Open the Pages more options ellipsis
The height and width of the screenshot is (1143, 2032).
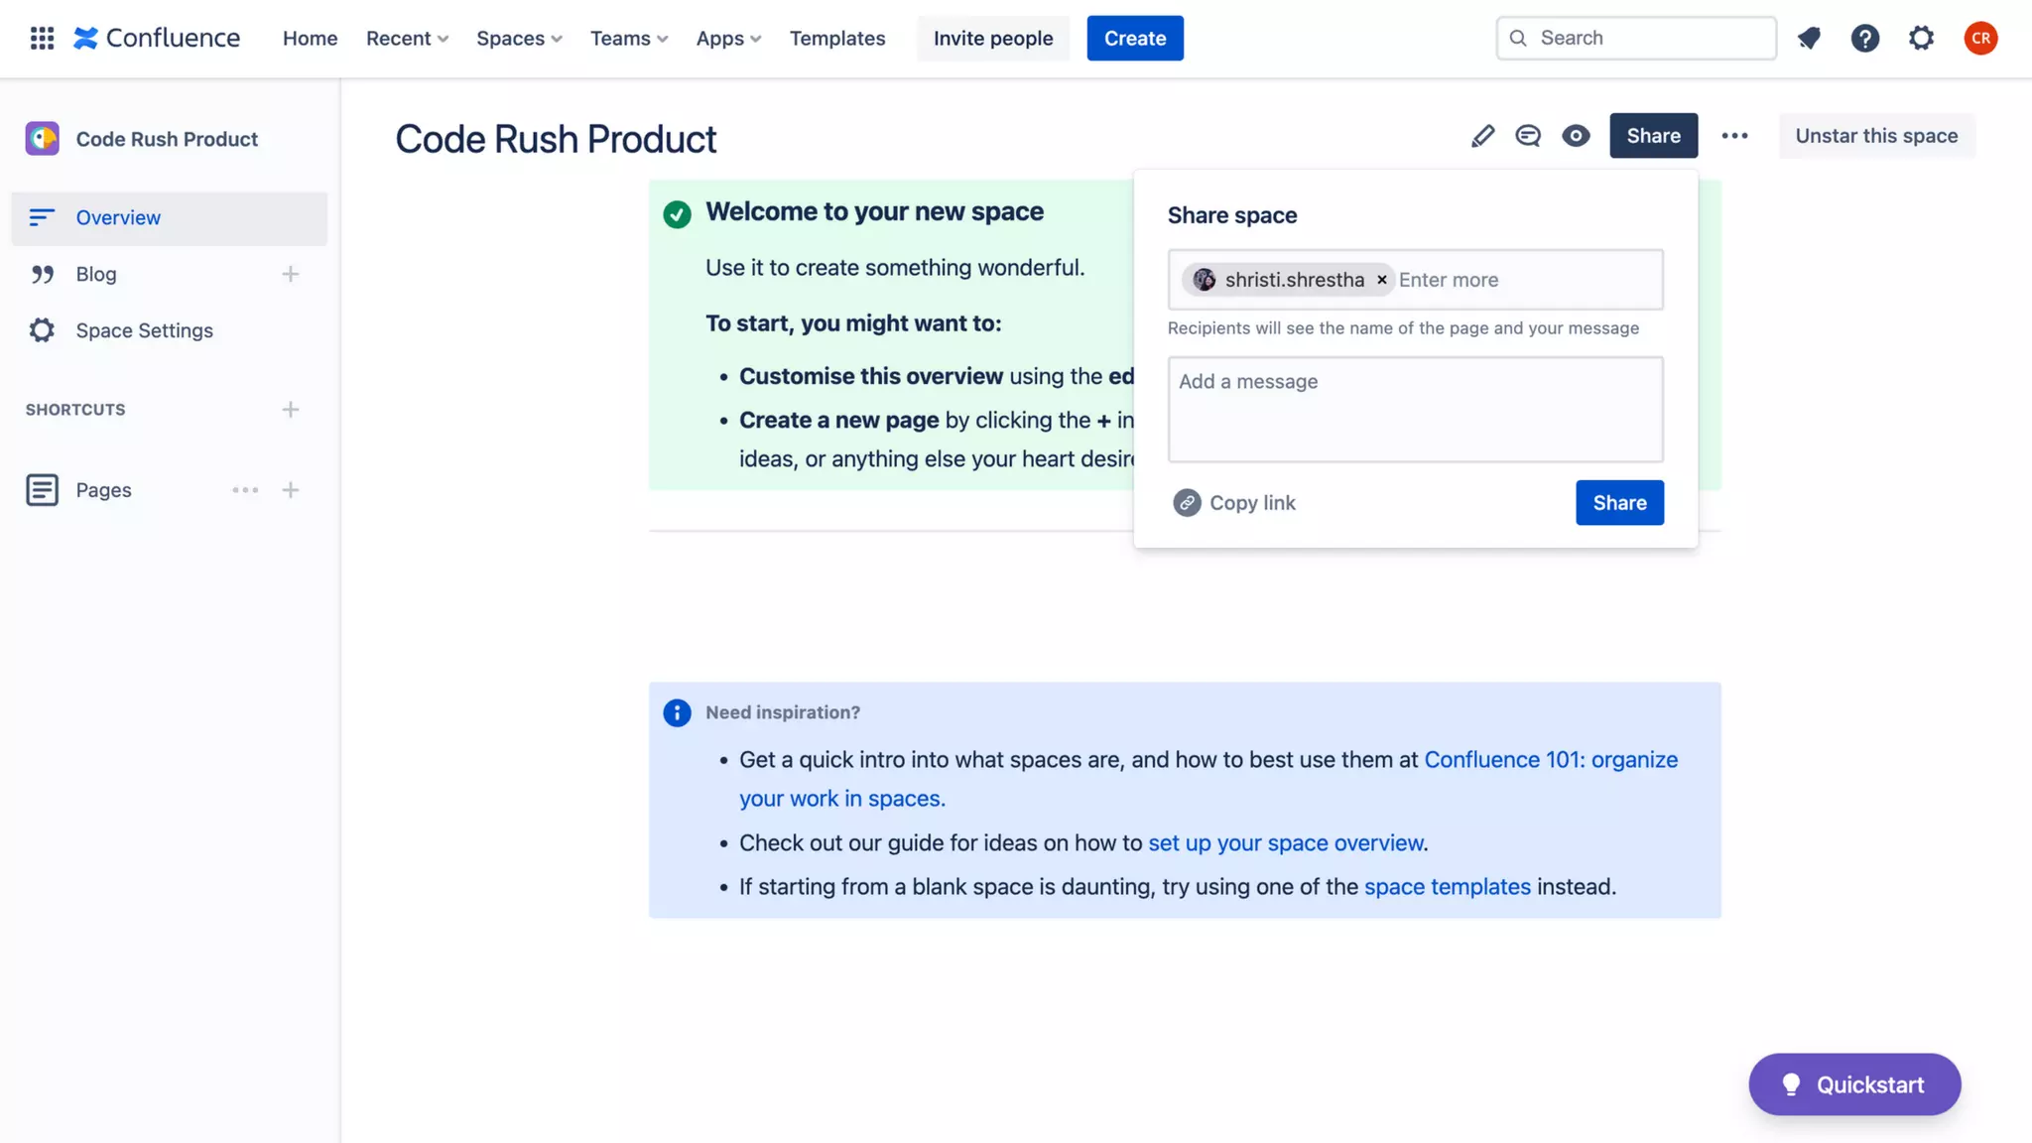coord(245,490)
